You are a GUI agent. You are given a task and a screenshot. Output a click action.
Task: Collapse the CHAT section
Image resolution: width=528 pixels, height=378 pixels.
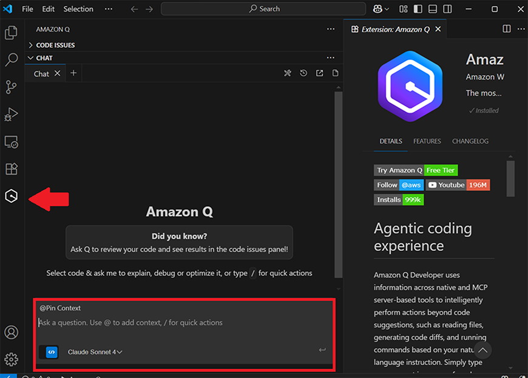coord(30,58)
